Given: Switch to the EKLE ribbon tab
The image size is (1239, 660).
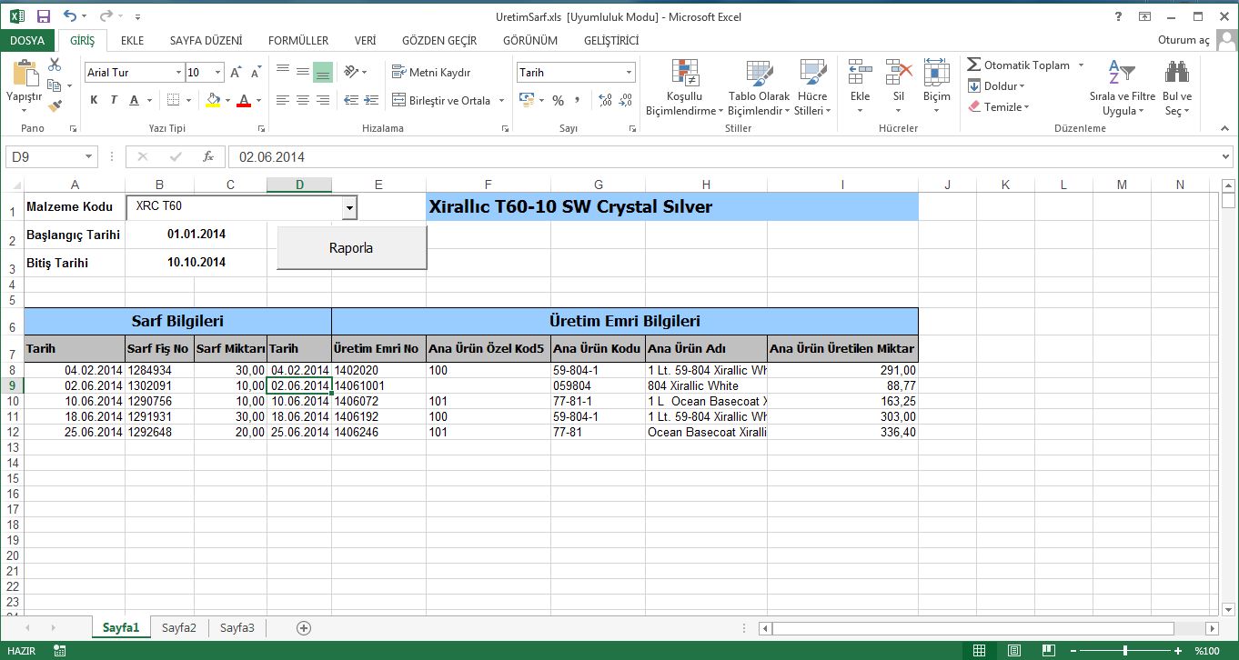Looking at the screenshot, I should [133, 41].
